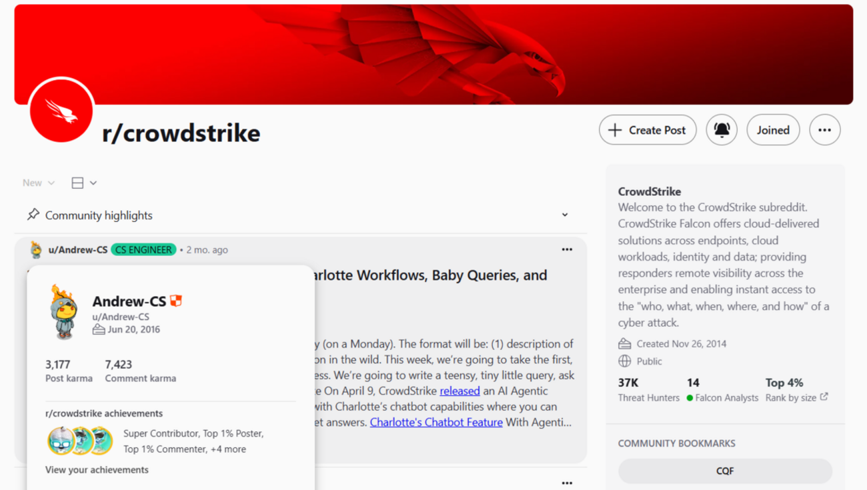Click the Andrew-CS display name in hover card
Image resolution: width=867 pixels, height=490 pixels.
click(129, 301)
